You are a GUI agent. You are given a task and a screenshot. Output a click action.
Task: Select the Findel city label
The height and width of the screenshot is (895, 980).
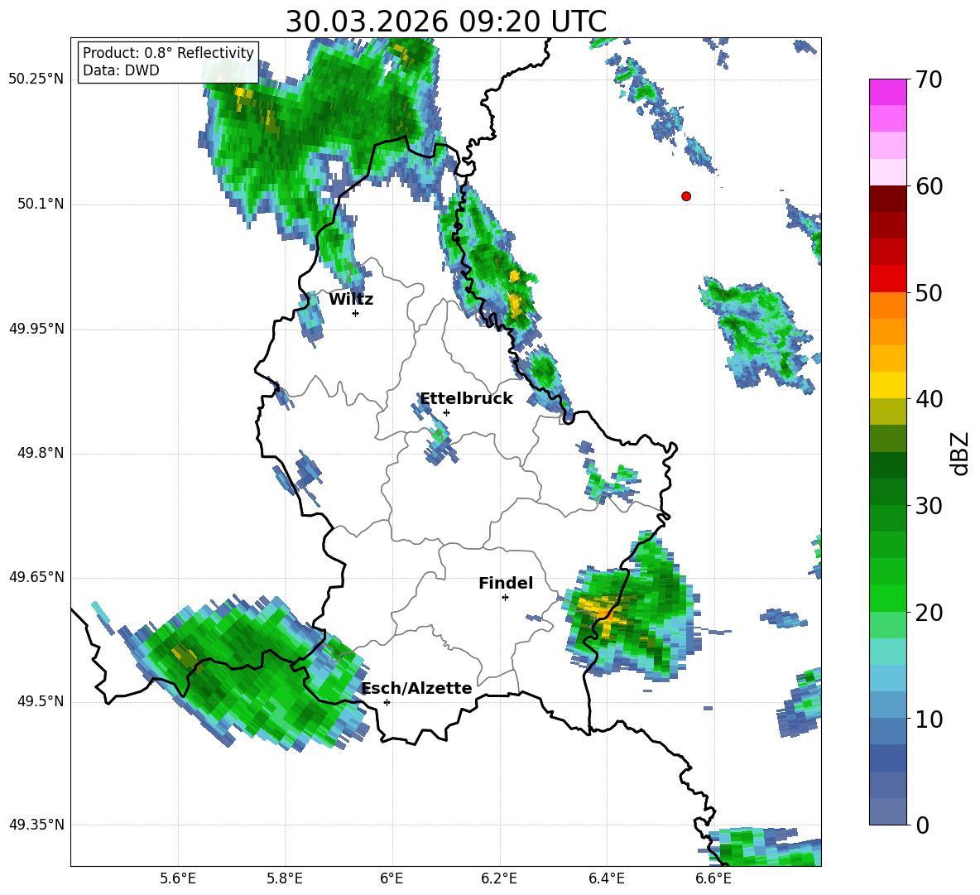point(506,583)
